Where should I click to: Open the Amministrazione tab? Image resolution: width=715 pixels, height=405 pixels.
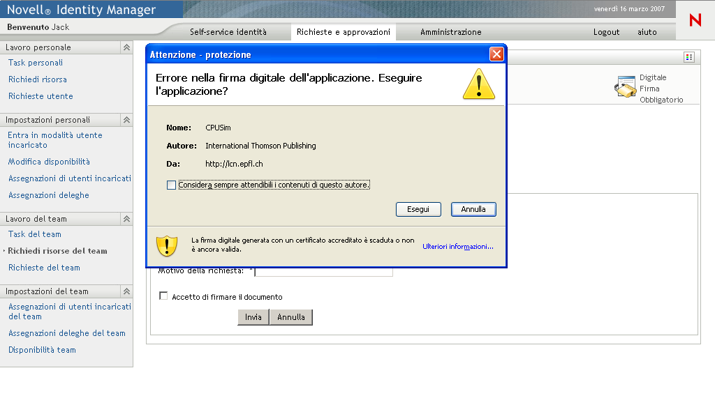(x=450, y=32)
